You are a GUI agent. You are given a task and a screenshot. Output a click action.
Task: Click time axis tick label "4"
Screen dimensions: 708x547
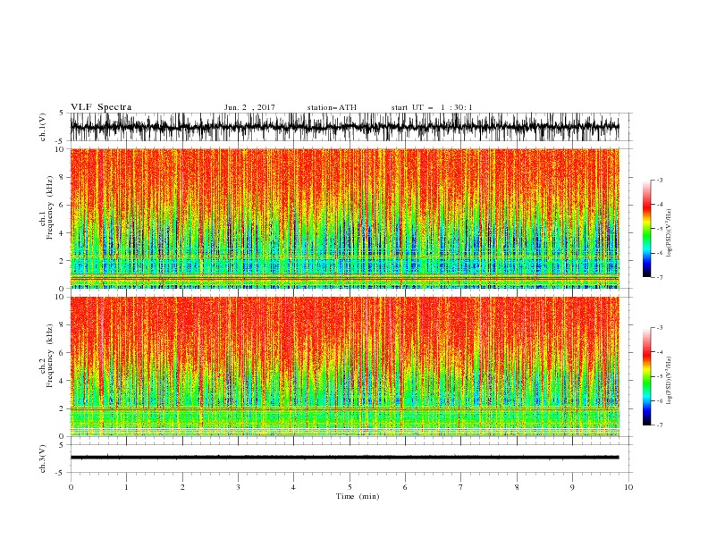click(x=293, y=487)
